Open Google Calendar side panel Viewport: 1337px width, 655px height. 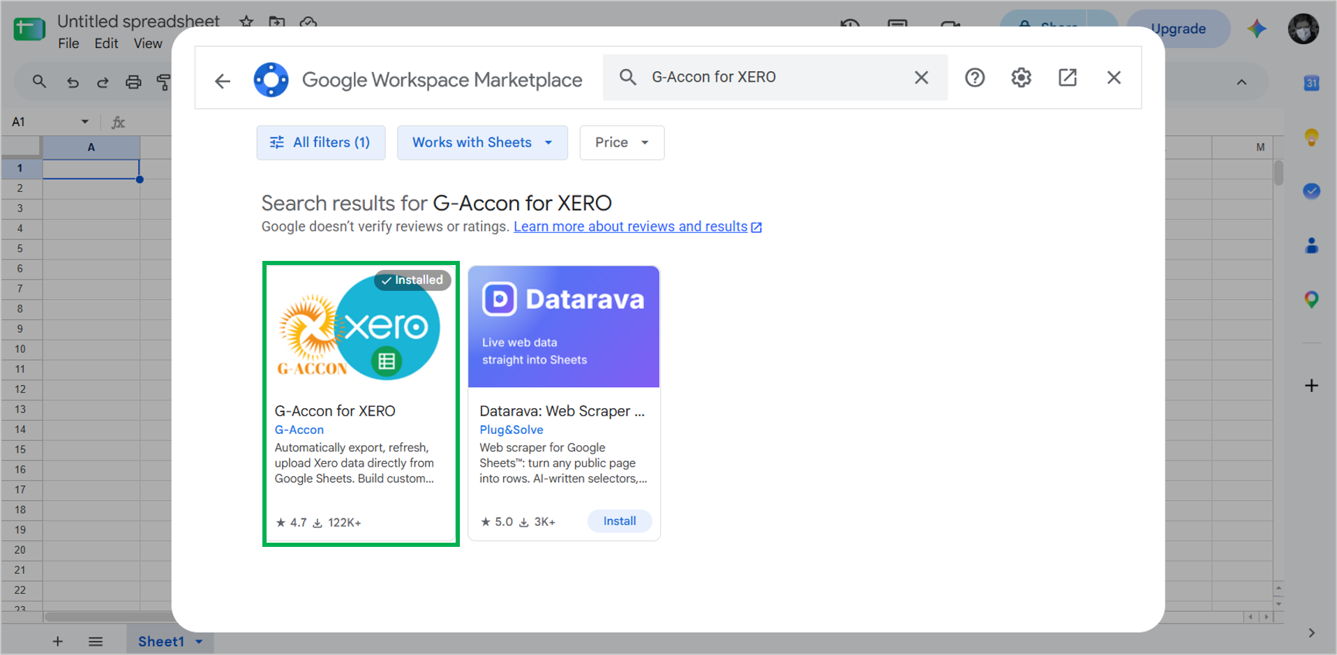[x=1312, y=83]
